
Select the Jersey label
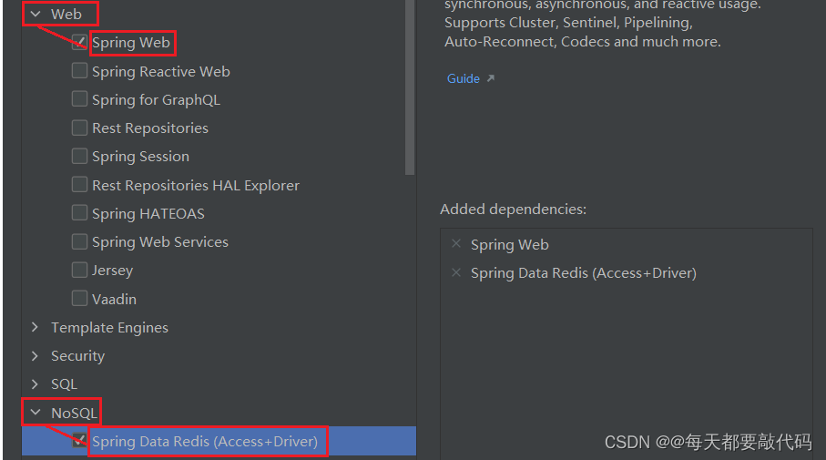[x=113, y=271]
